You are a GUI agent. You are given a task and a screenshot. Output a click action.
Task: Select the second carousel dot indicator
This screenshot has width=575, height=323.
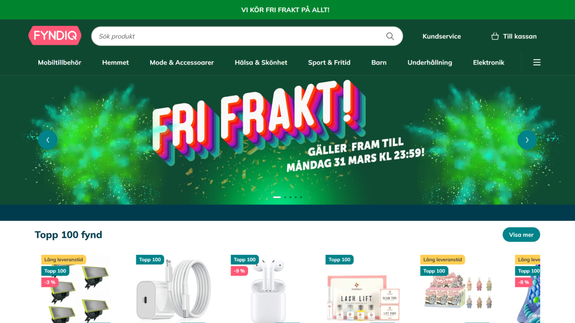(x=285, y=197)
